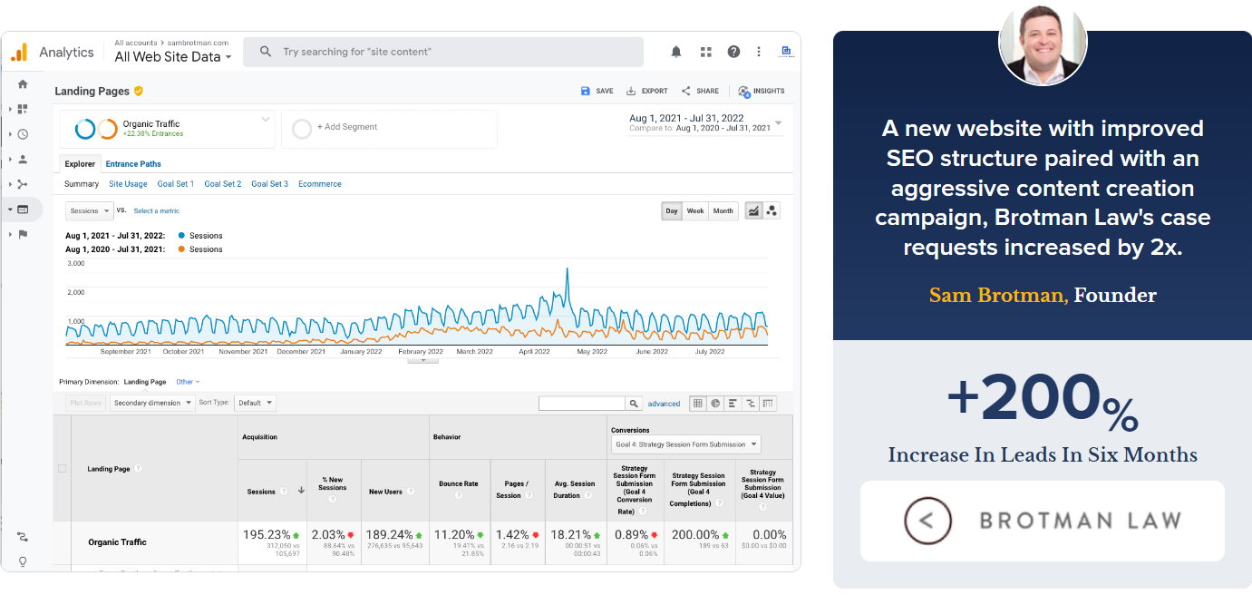
Task: Switch to pie chart percentage view icon
Action: pyautogui.click(x=715, y=404)
